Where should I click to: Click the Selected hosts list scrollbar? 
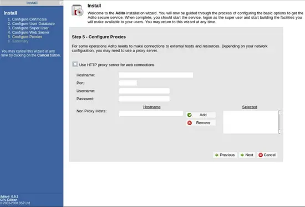coord(279,122)
